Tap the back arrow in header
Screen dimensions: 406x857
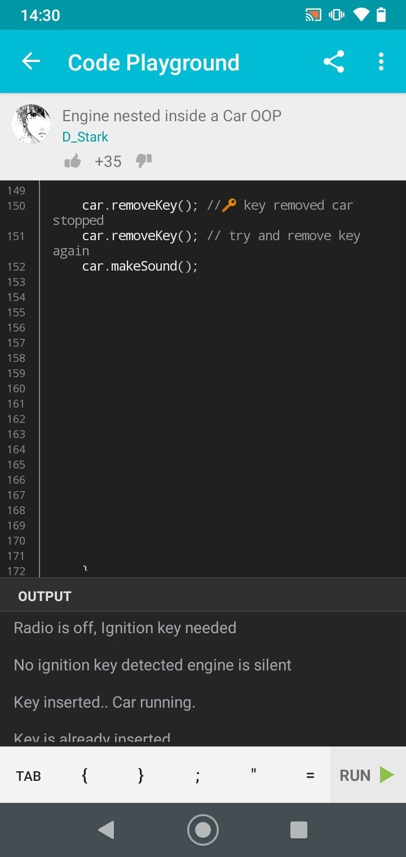(x=31, y=61)
